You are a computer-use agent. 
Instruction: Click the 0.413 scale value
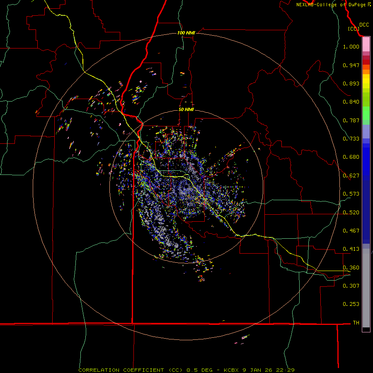351,249
